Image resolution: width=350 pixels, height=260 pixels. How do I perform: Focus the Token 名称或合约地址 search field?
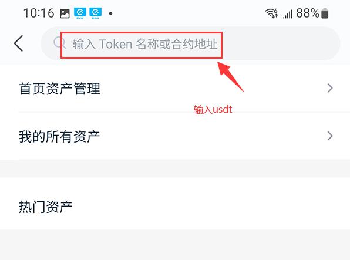click(x=190, y=43)
